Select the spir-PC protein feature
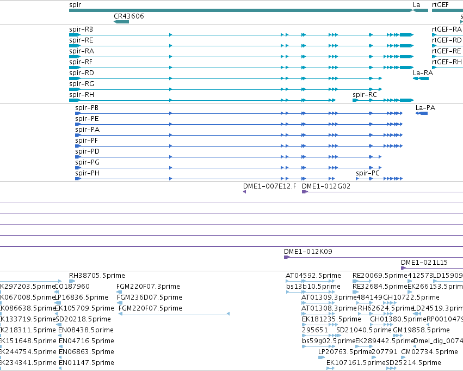463x371 pixels. tap(379, 179)
